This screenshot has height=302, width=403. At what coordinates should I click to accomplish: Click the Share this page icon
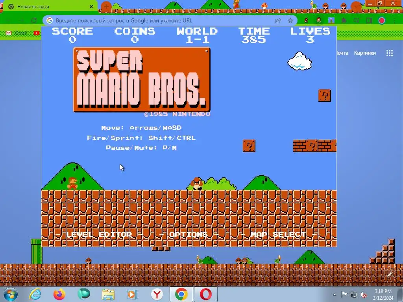(x=278, y=20)
